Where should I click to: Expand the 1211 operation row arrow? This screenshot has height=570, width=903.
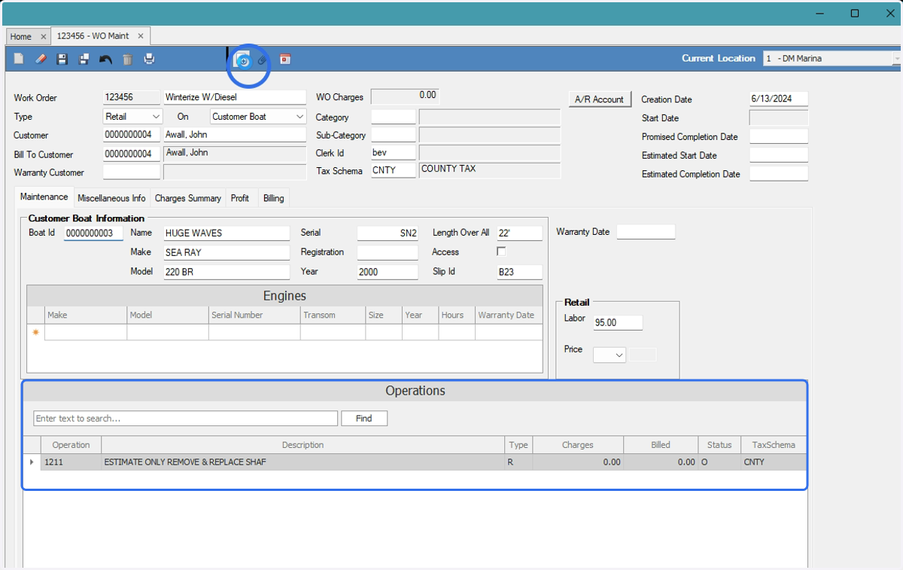point(32,462)
